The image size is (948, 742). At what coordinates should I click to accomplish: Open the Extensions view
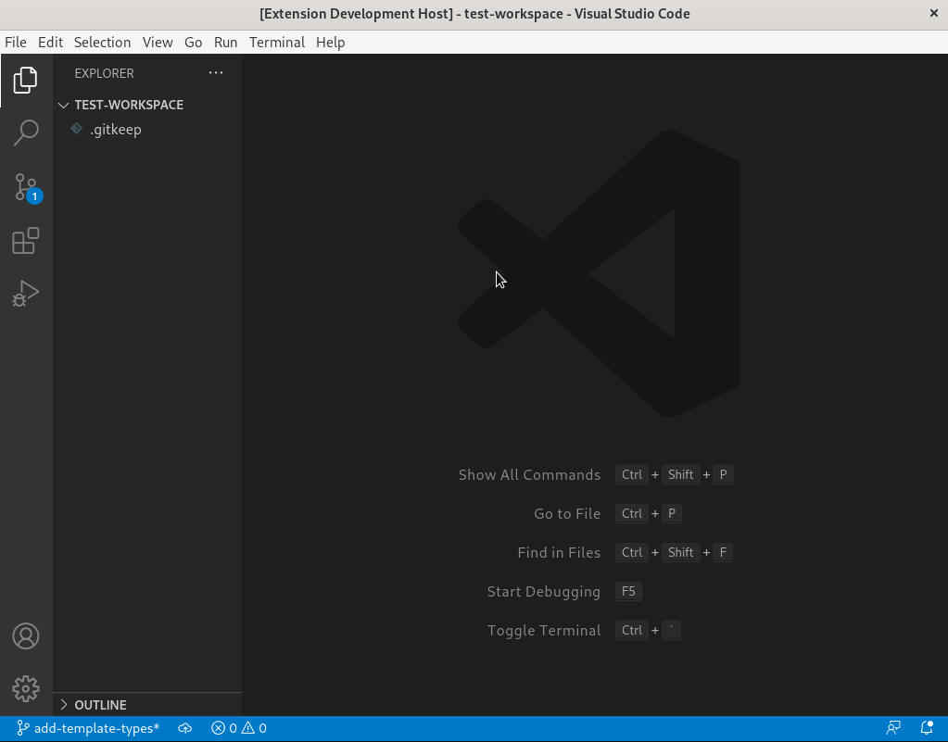26,241
